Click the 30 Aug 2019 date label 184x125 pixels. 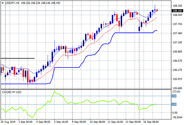coord(8,122)
